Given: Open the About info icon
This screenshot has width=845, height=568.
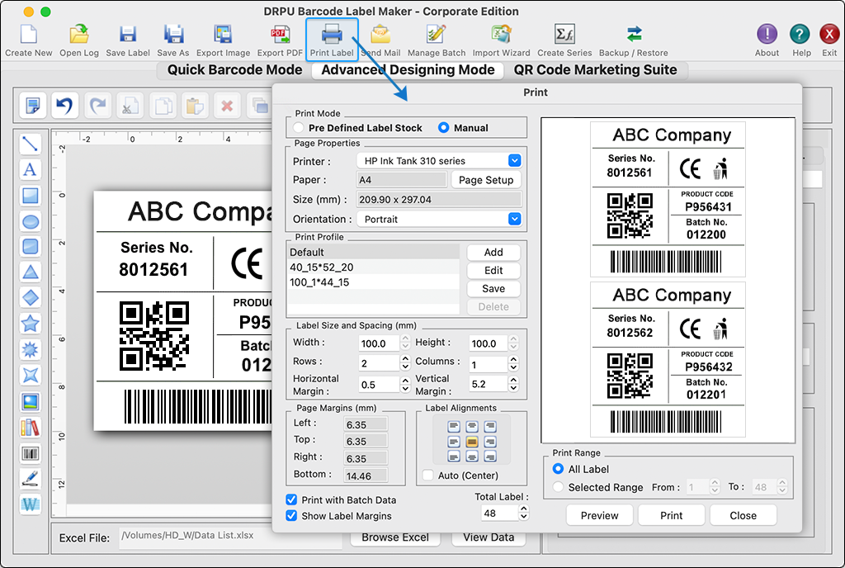Looking at the screenshot, I should click(767, 35).
